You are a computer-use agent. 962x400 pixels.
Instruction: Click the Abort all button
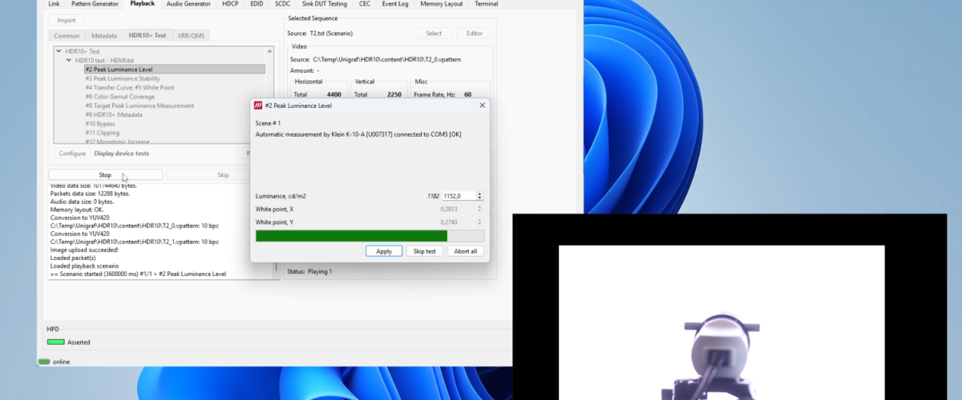[x=465, y=251]
